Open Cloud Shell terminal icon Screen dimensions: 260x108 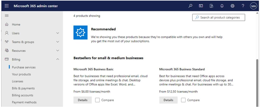[x=201, y=6]
